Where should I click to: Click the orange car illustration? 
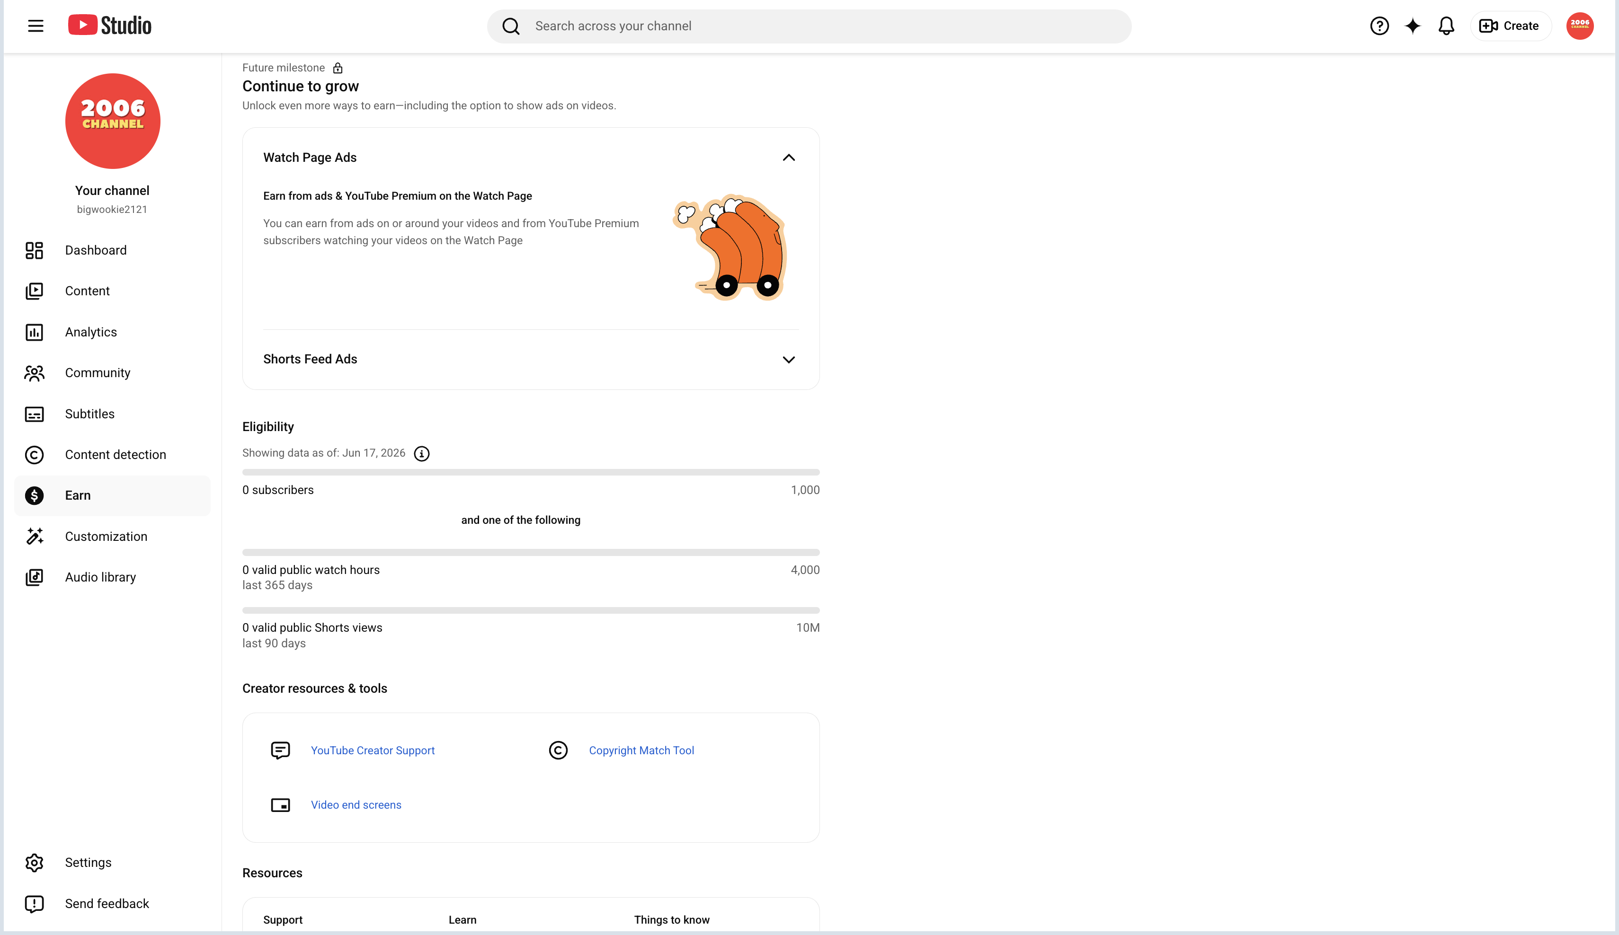click(730, 247)
